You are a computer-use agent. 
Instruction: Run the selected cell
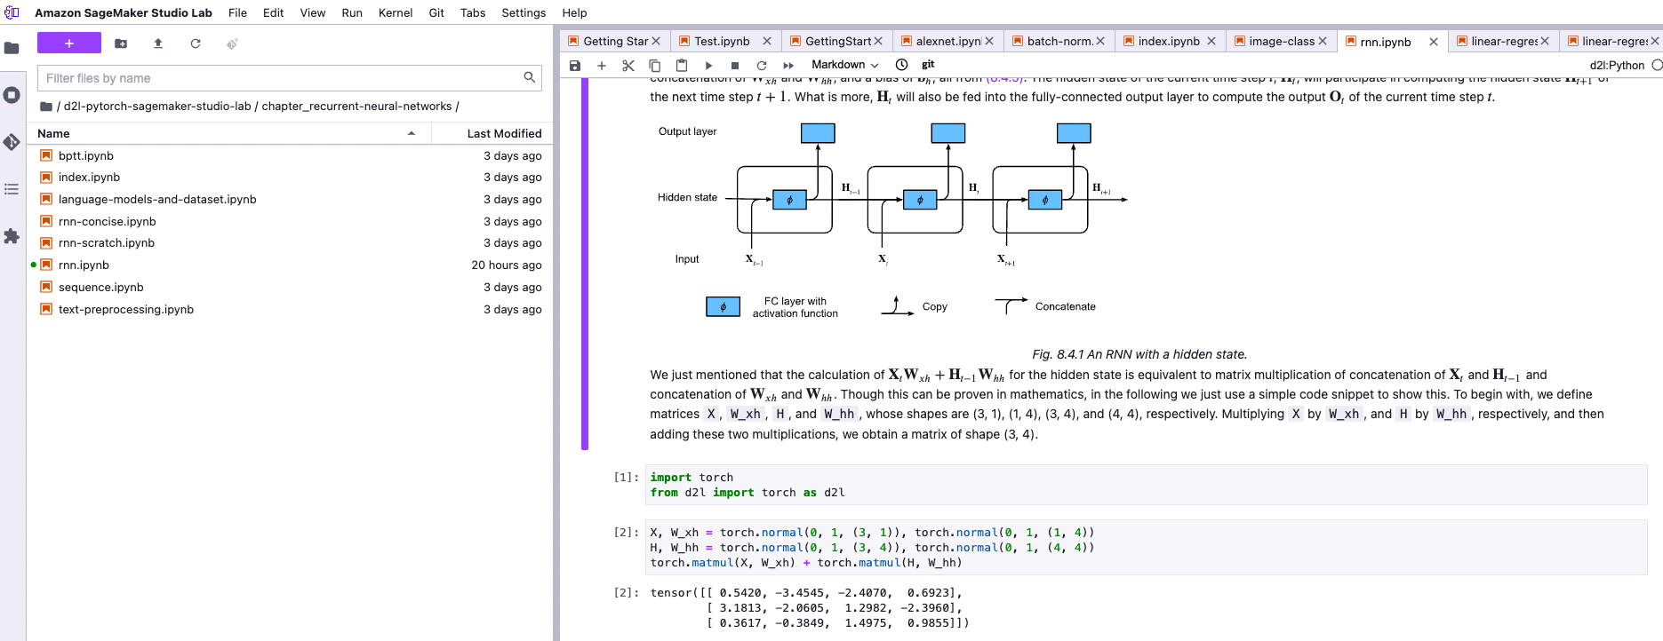[x=708, y=66]
